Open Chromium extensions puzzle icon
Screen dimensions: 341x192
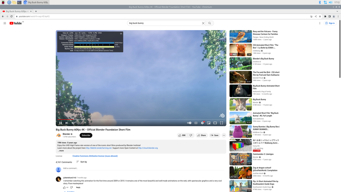tap(325, 16)
